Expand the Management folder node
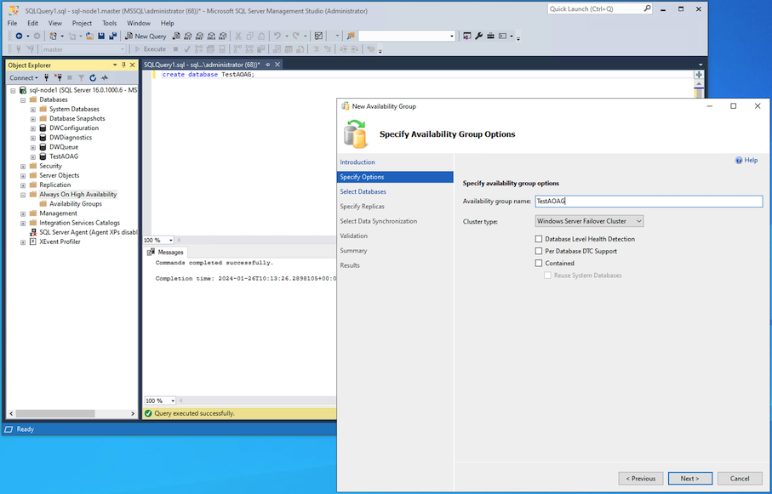This screenshot has height=494, width=772. (x=23, y=213)
